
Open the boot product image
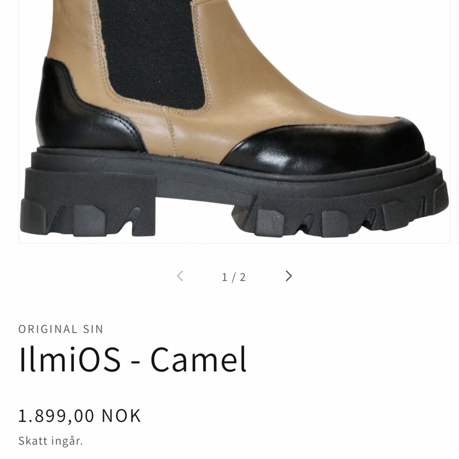tap(234, 121)
